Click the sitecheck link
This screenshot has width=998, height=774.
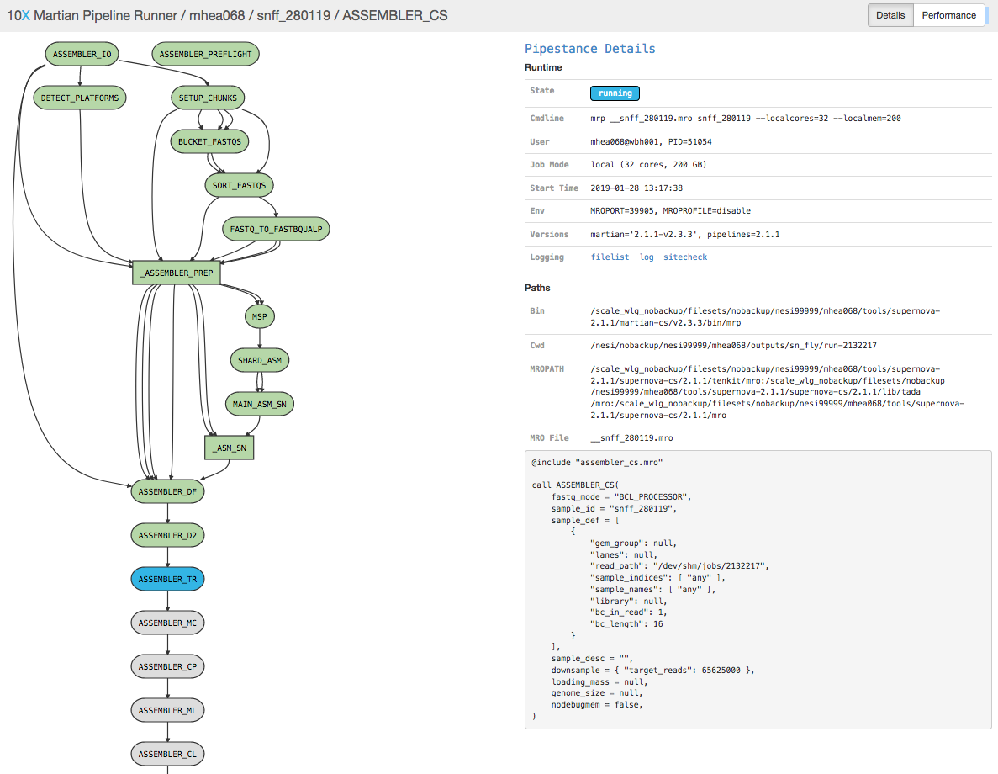pos(685,257)
